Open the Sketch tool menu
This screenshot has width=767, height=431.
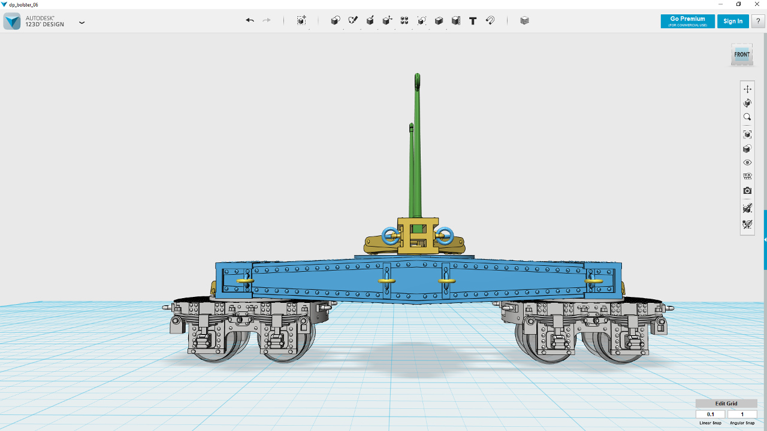(x=353, y=20)
